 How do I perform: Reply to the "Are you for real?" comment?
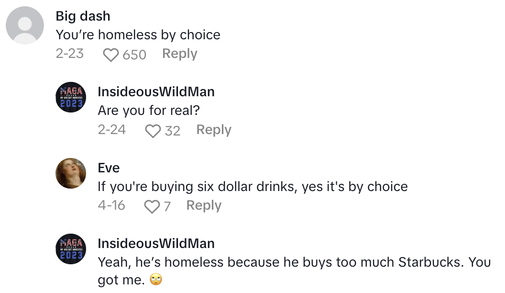tap(214, 130)
